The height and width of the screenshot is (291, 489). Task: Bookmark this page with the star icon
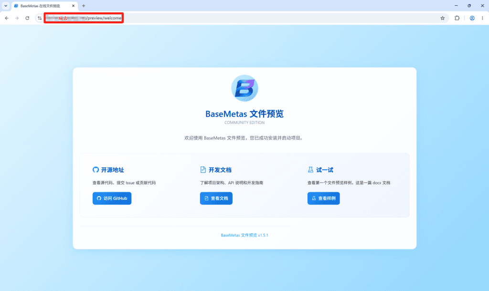[442, 18]
